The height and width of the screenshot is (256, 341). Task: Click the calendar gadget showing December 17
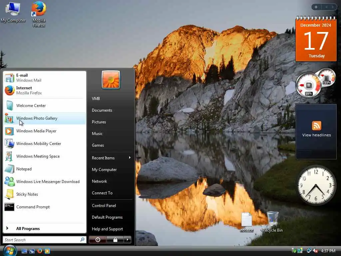click(316, 40)
